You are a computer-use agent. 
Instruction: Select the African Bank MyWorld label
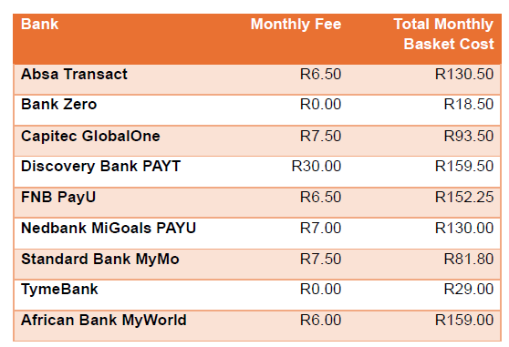click(104, 320)
